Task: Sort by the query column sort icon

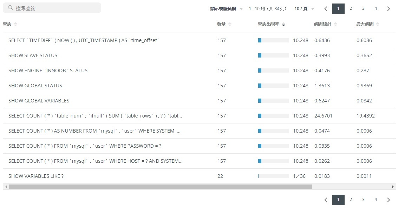Action: point(15,24)
